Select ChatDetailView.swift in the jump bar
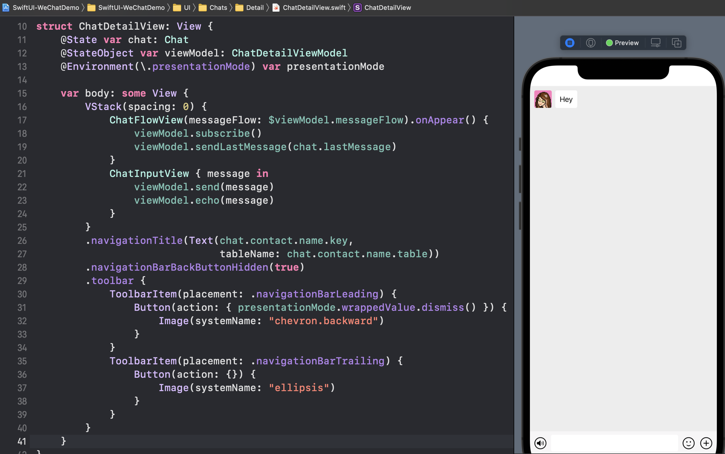 pyautogui.click(x=314, y=8)
